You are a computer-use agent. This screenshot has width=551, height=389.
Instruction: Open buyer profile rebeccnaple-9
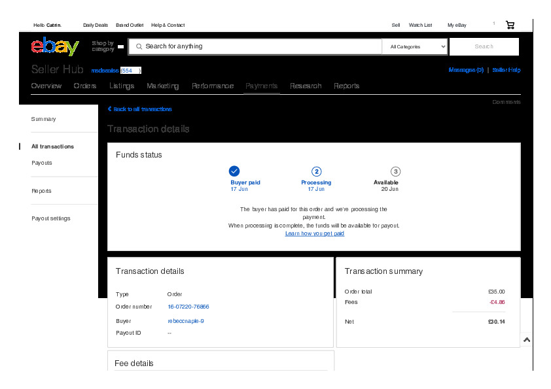point(186,321)
